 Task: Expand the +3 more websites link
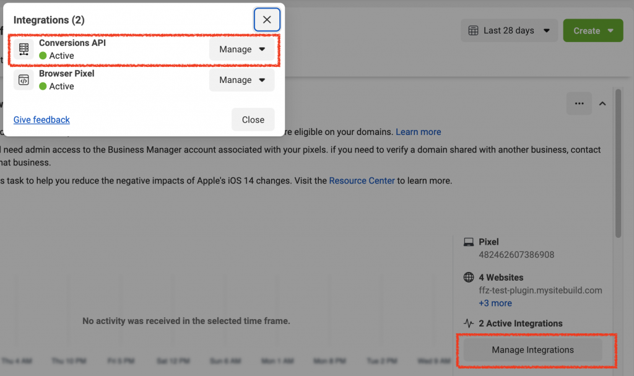(495, 303)
